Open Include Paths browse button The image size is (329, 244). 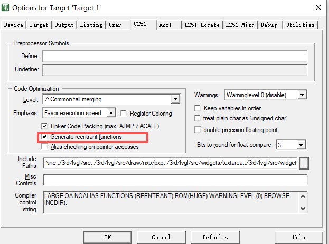304,164
